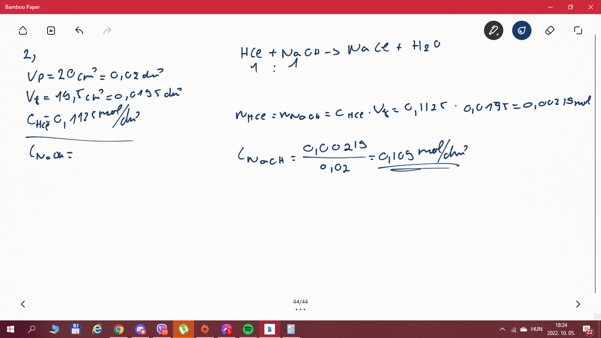
Task: Undo the last pen stroke
Action: pyautogui.click(x=79, y=30)
